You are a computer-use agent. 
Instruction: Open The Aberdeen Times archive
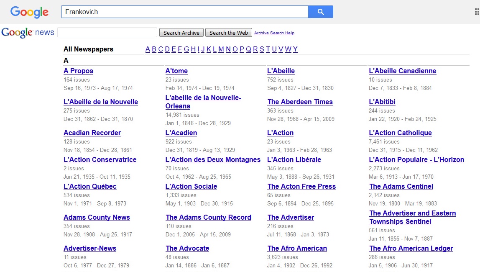300,102
